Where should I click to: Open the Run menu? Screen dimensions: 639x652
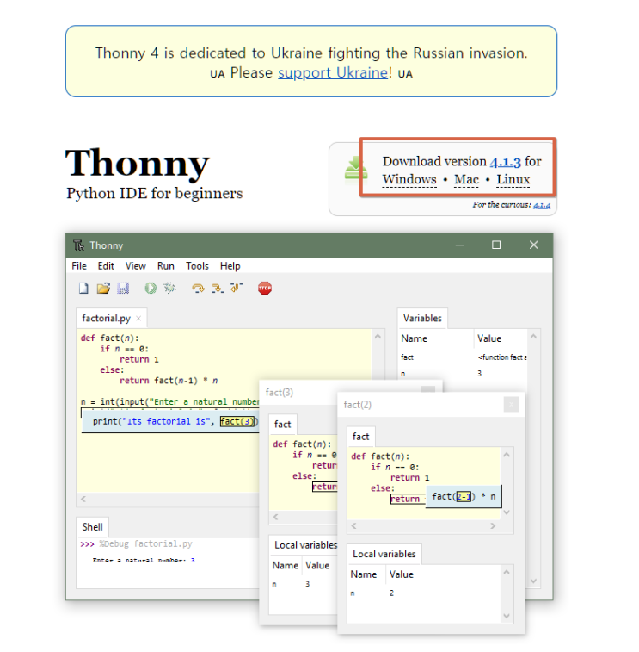tap(166, 265)
